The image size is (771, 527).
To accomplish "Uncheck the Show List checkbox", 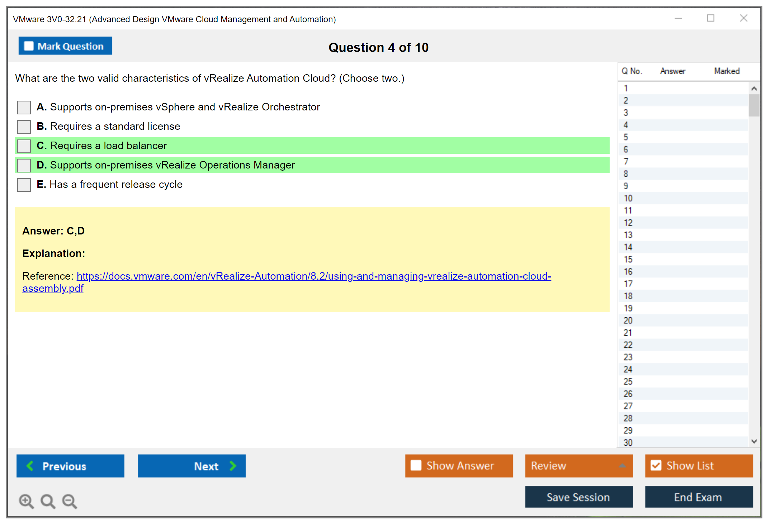I will tap(656, 465).
